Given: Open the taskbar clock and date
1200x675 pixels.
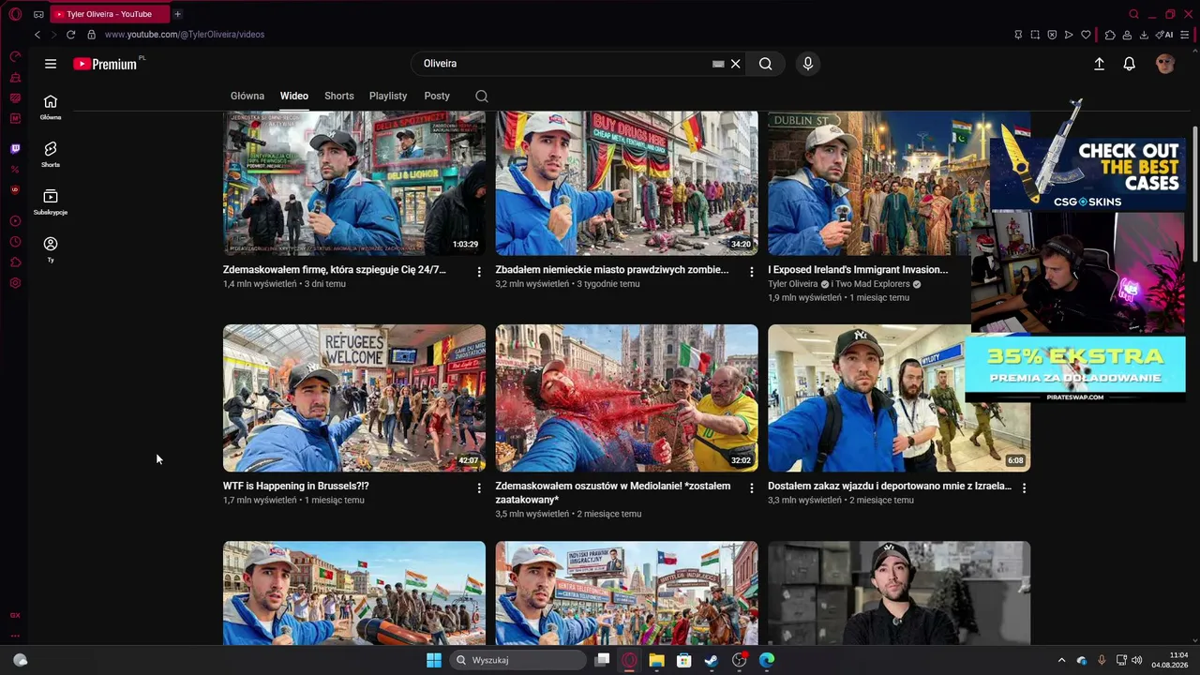Looking at the screenshot, I should 1169,660.
